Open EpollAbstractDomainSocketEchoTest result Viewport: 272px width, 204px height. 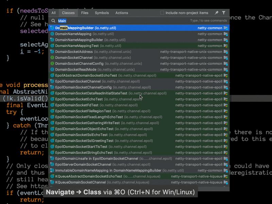[139, 75]
